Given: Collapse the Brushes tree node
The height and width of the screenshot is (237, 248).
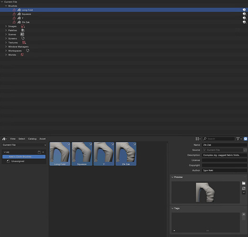Looking at the screenshot, I should tap(6, 6).
